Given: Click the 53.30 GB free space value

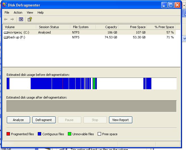Looking at the screenshot, I should pyautogui.click(x=139, y=37).
